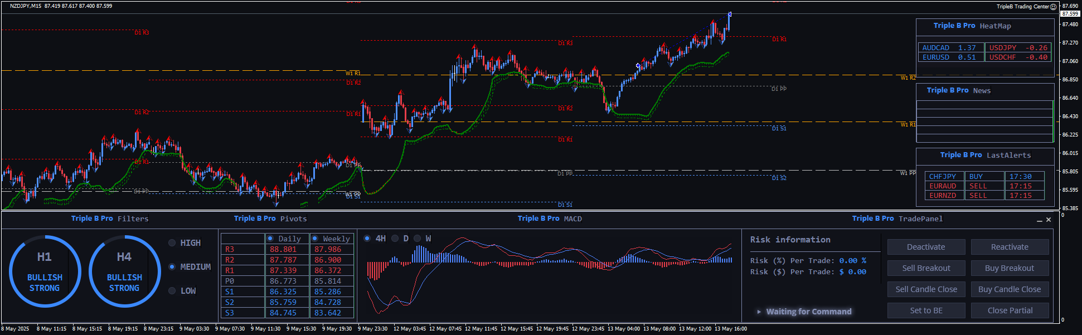Click the H4 bullish strength gauge
The width and height of the screenshot is (1082, 335).
point(124,271)
